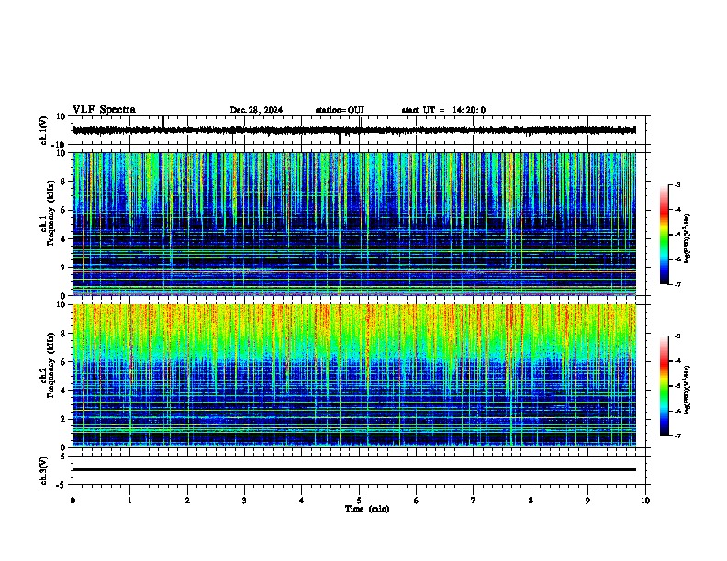Click inside the ch.1 spectrogram panel
Viewport: 727px width, 561px height.
pyautogui.click(x=354, y=224)
